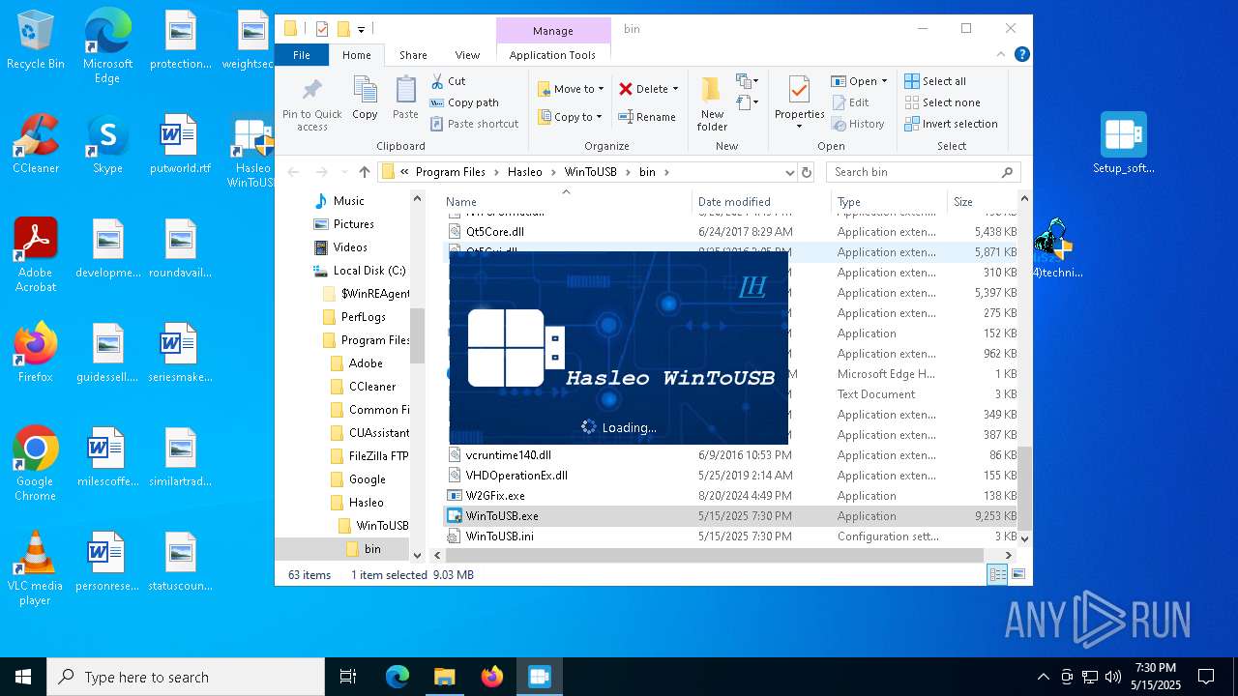Select Local Disk (C:) in tree
Image resolution: width=1238 pixels, height=696 pixels.
click(359, 271)
